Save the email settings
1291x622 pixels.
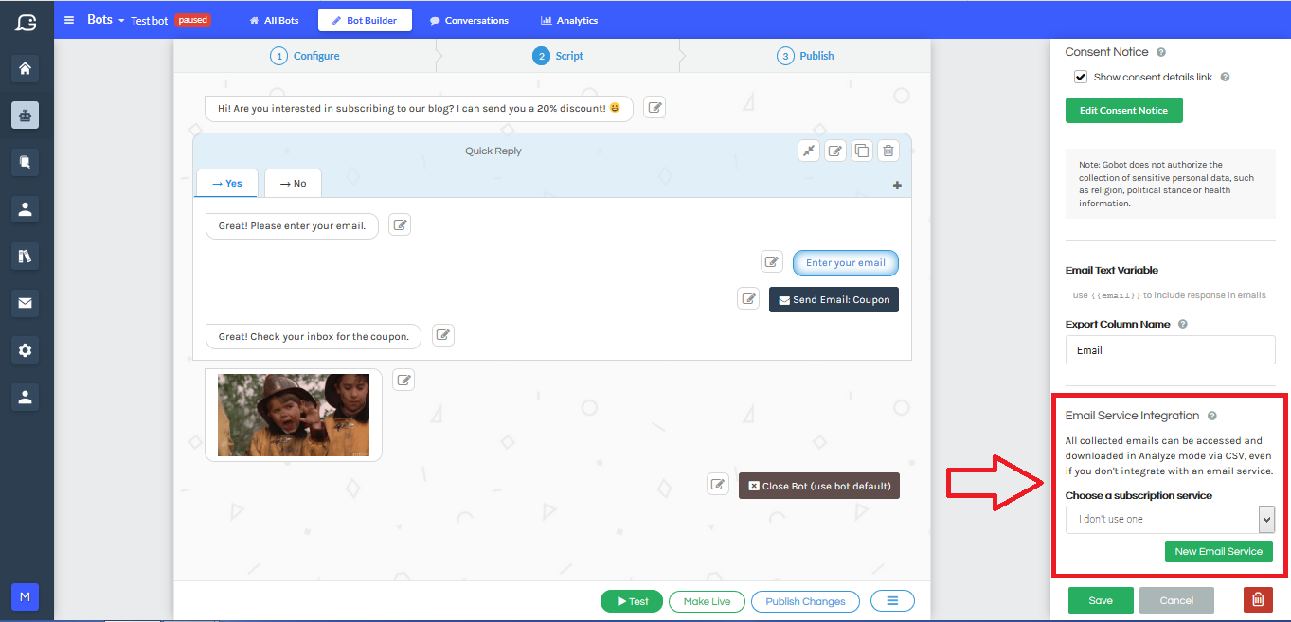[1101, 601]
